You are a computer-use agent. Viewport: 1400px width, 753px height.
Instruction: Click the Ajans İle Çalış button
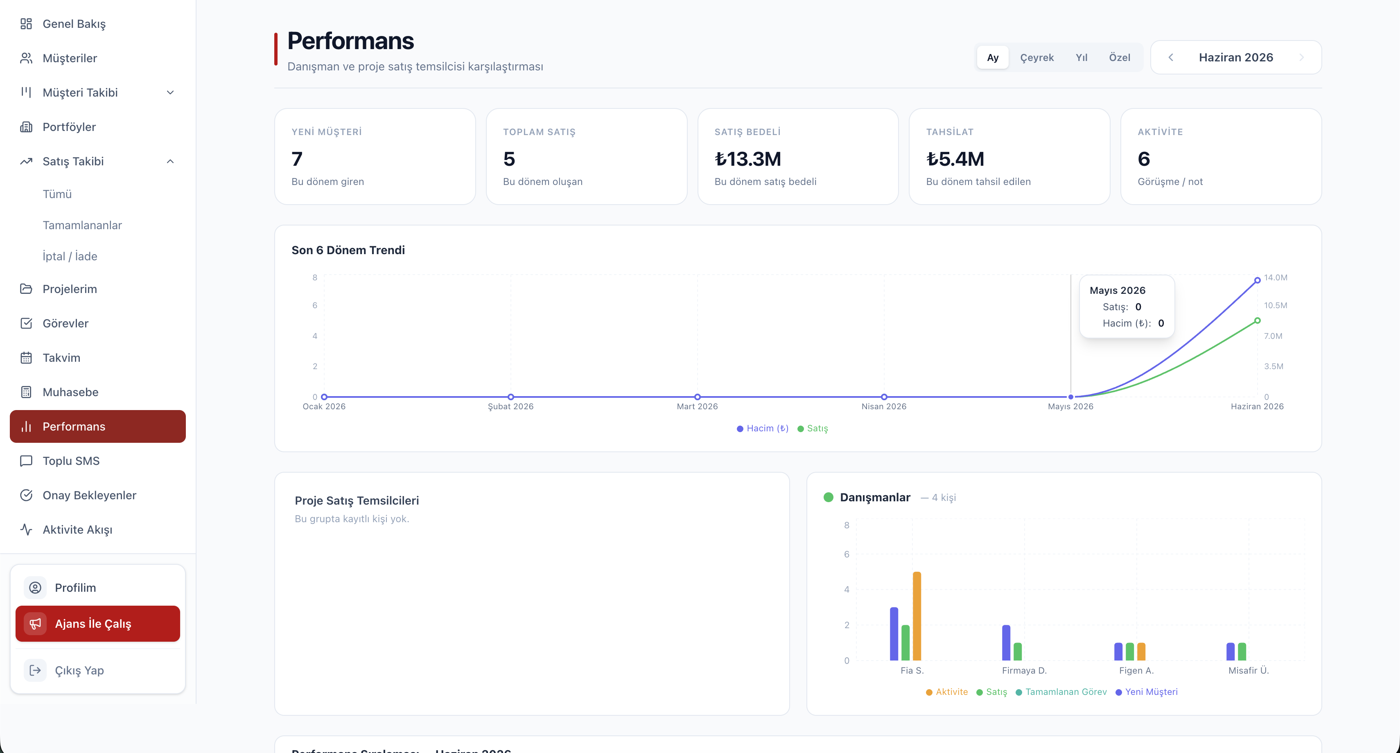click(98, 624)
